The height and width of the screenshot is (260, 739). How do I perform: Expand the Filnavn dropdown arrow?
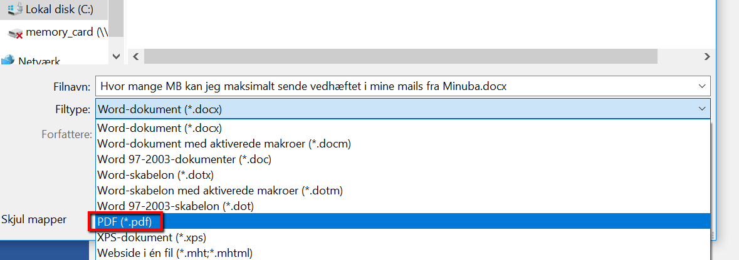point(702,86)
